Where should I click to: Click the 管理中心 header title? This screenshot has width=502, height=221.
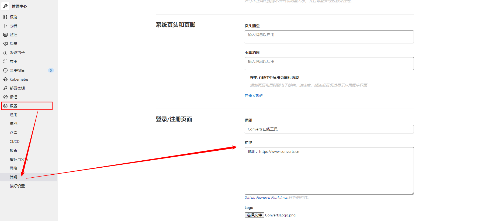19,6
